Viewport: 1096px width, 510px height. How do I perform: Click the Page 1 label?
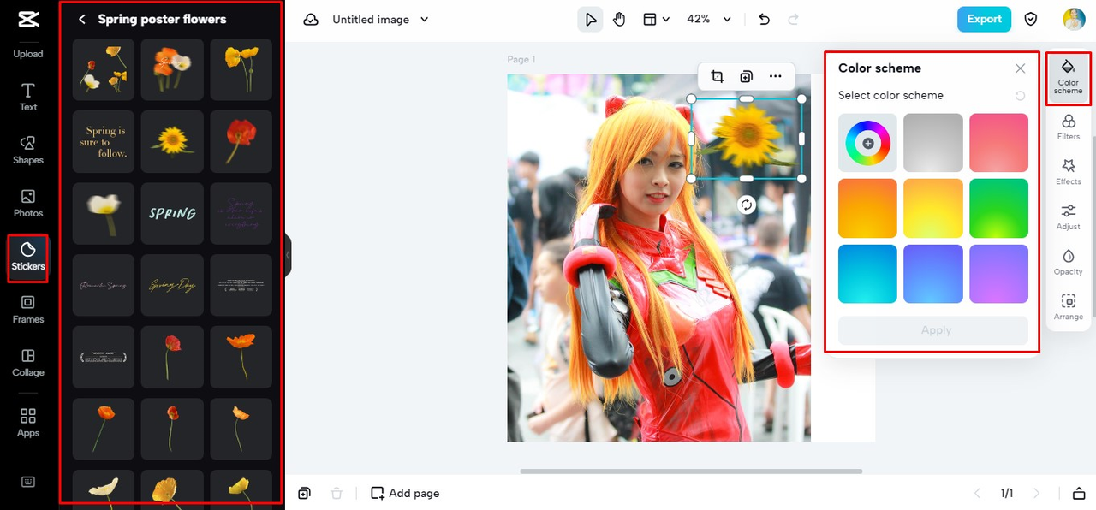[521, 60]
